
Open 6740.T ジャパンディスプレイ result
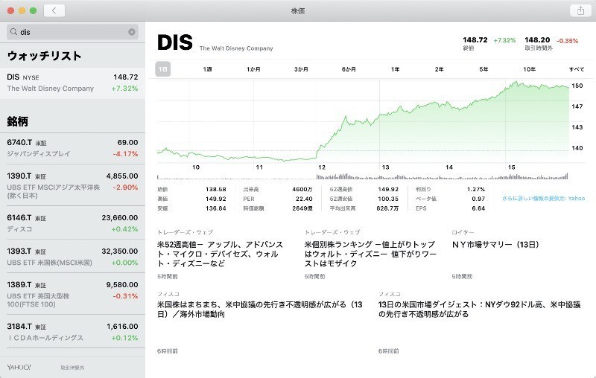72,148
